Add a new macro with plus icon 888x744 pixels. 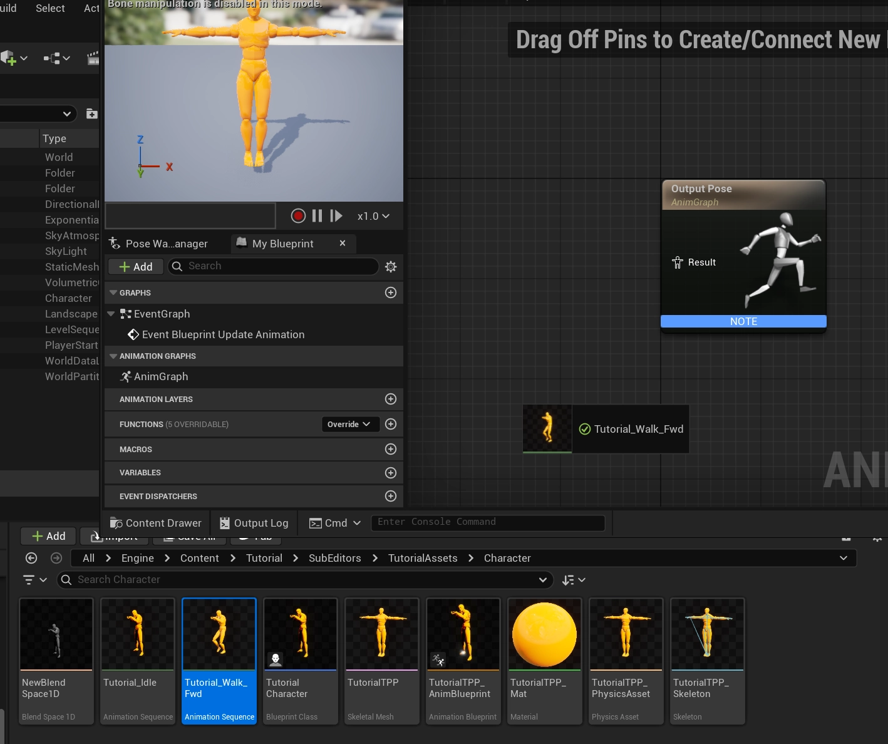click(x=391, y=449)
